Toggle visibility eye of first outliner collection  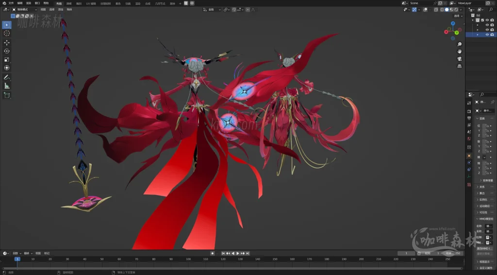click(487, 20)
